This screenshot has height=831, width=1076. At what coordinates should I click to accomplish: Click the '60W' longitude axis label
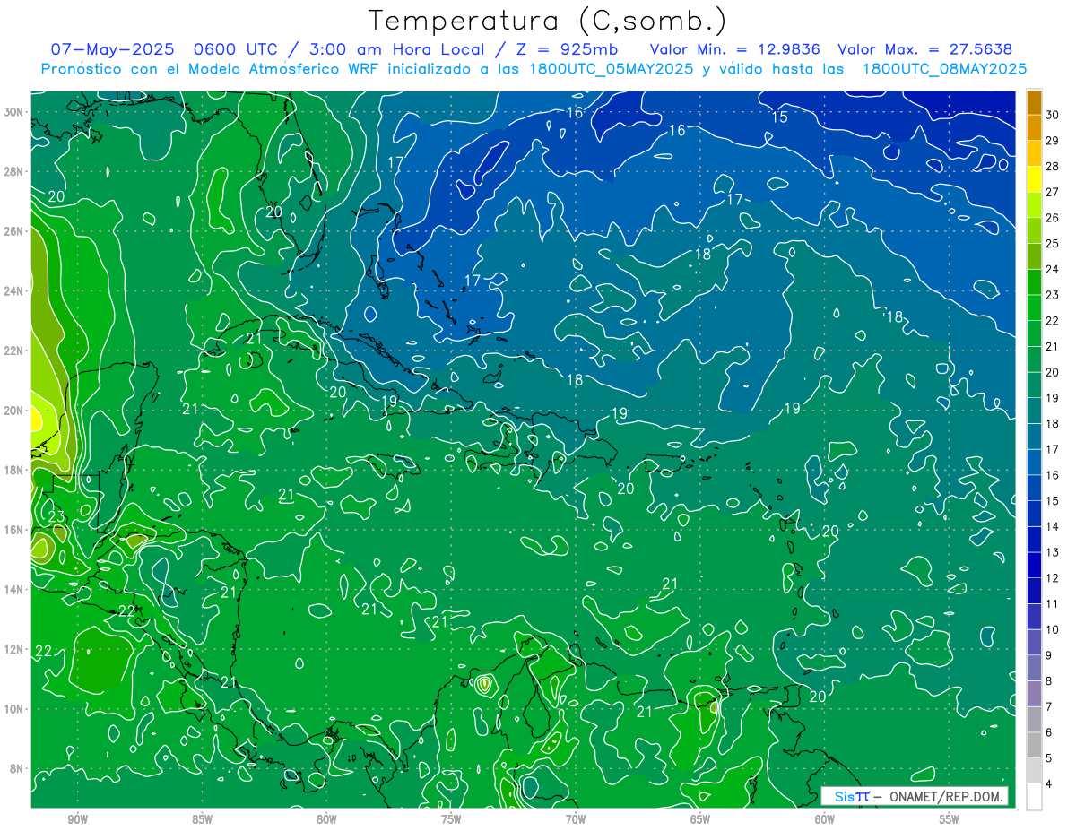tap(825, 819)
